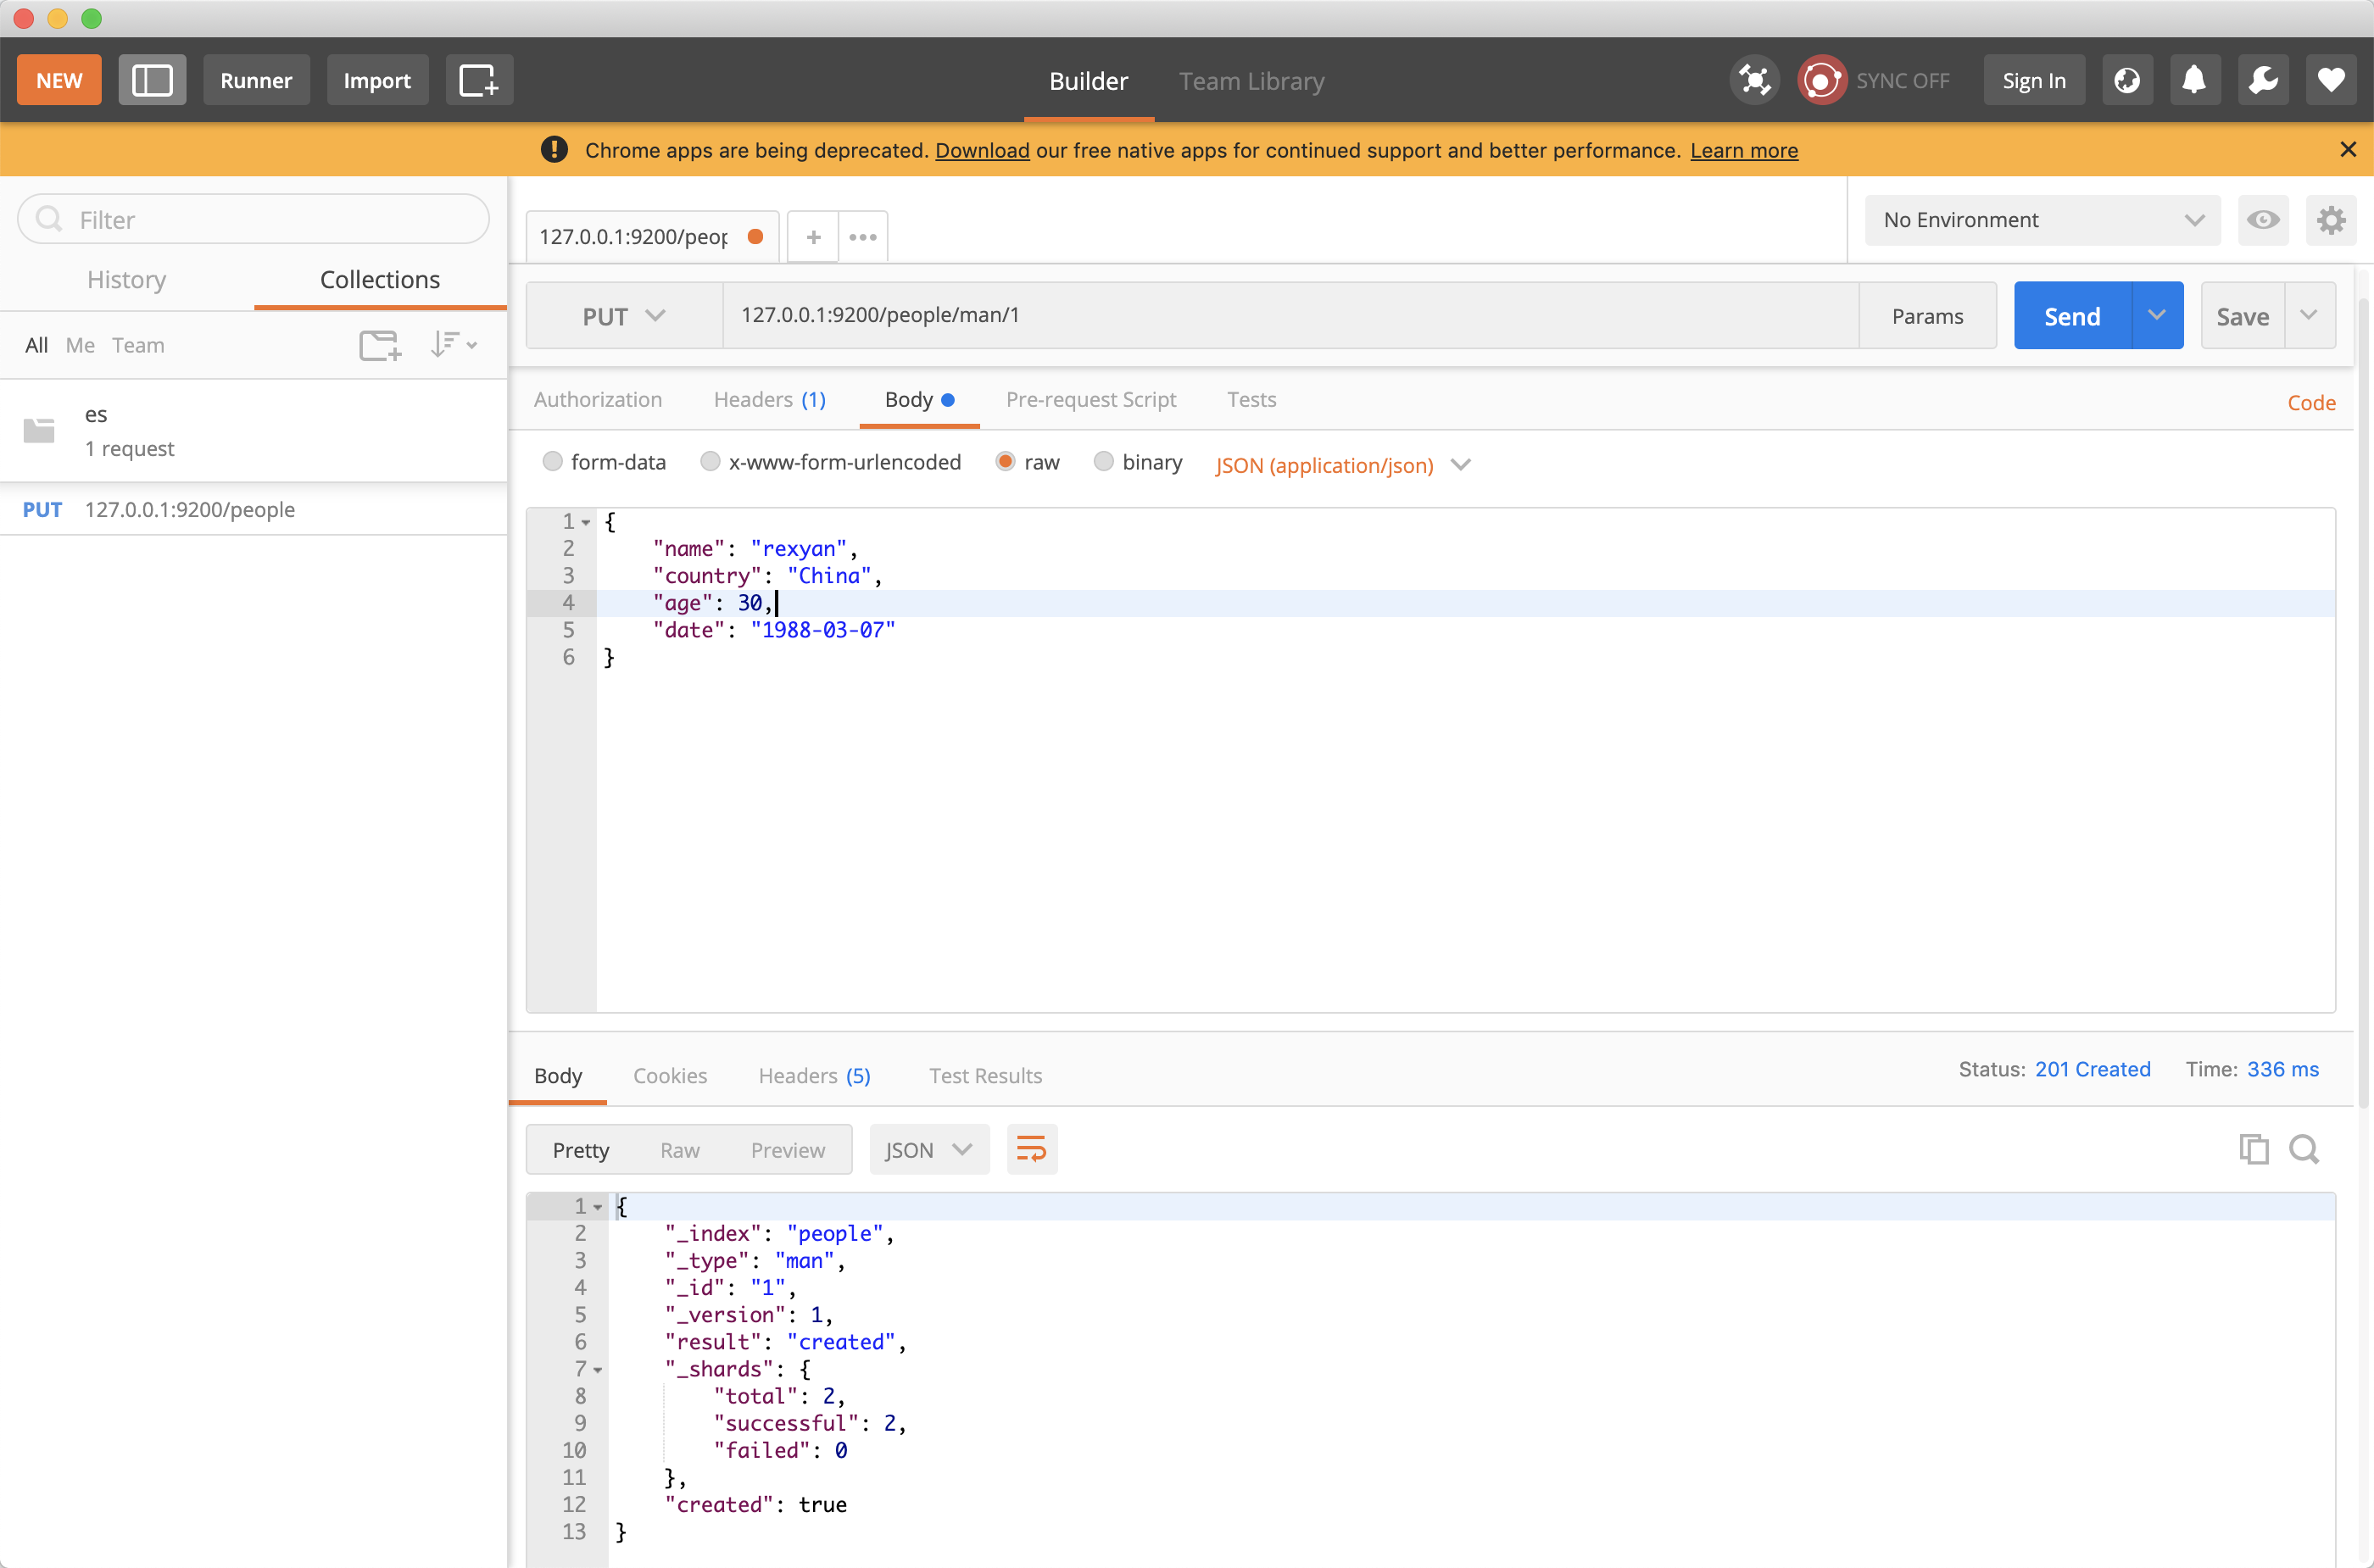Open settings via the wrench icon
The width and height of the screenshot is (2374, 1568).
pos(2263,80)
